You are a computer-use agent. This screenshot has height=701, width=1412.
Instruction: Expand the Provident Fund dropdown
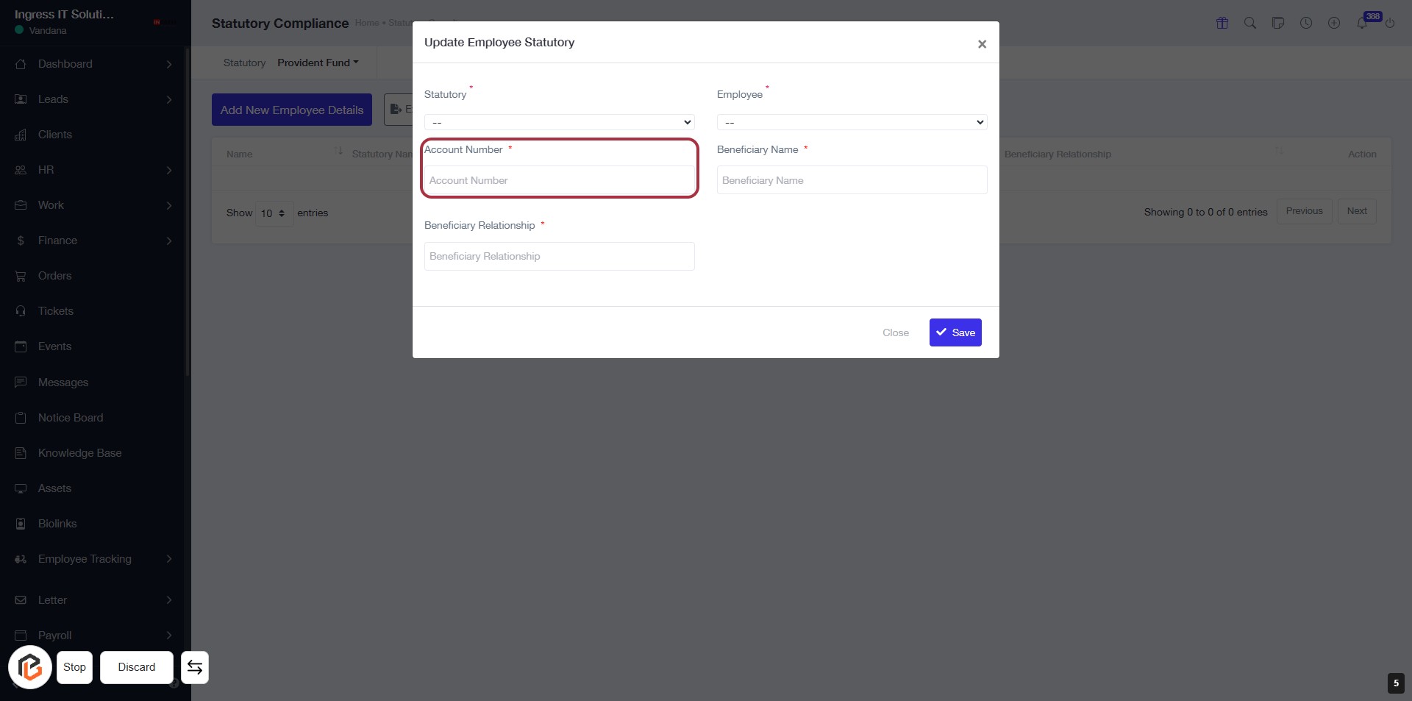pyautogui.click(x=318, y=63)
